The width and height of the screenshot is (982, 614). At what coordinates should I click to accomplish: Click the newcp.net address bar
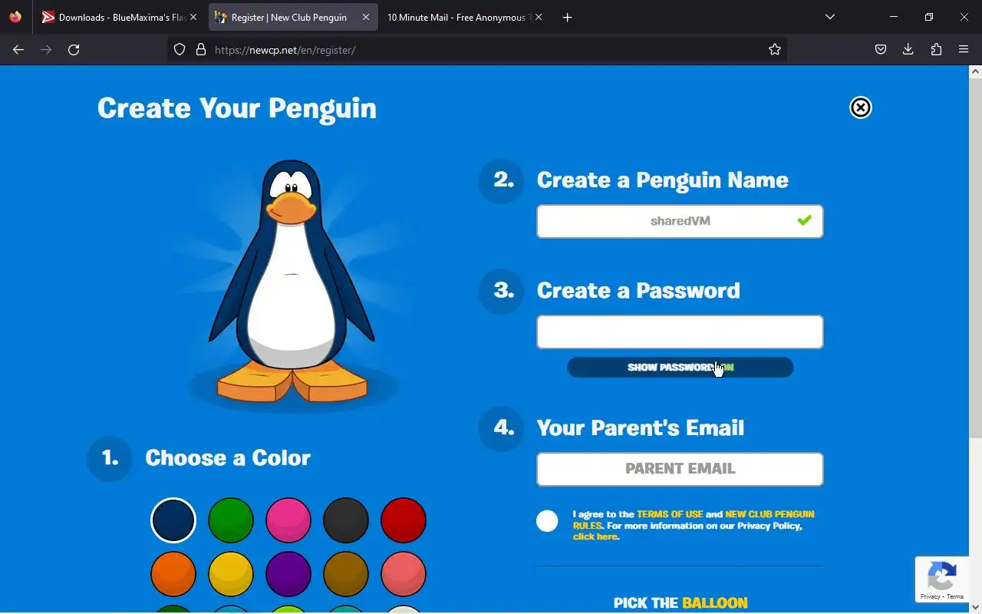point(476,50)
